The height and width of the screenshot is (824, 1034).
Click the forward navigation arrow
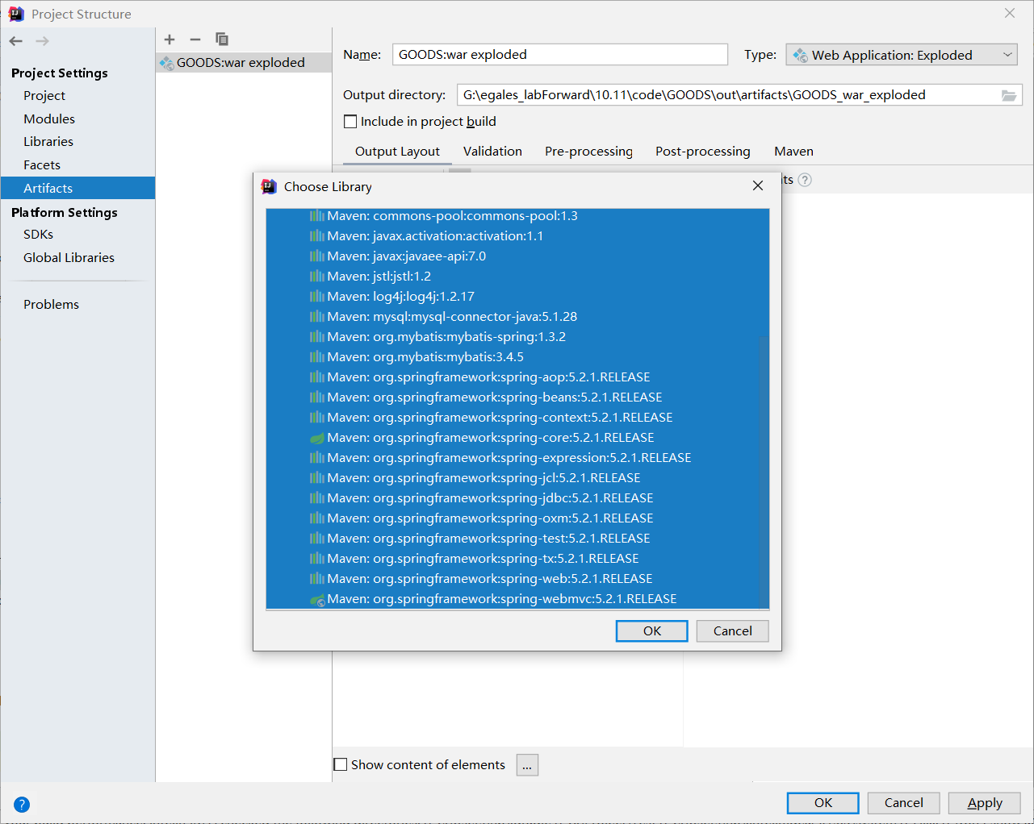pyautogui.click(x=43, y=41)
